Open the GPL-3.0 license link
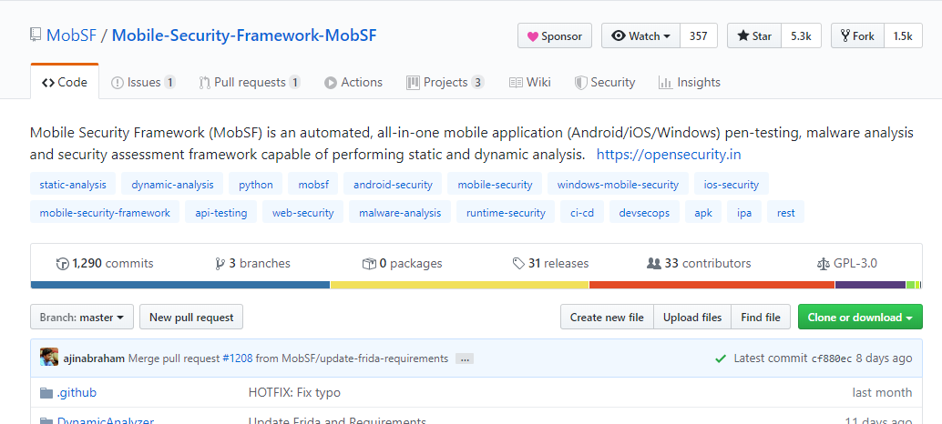 click(847, 263)
